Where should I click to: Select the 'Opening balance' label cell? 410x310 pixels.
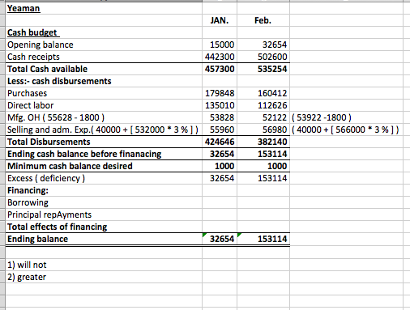coord(104,45)
